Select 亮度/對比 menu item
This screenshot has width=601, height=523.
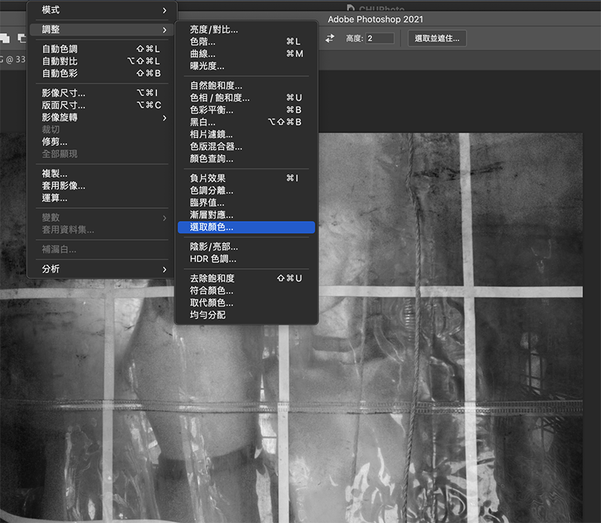pos(214,29)
